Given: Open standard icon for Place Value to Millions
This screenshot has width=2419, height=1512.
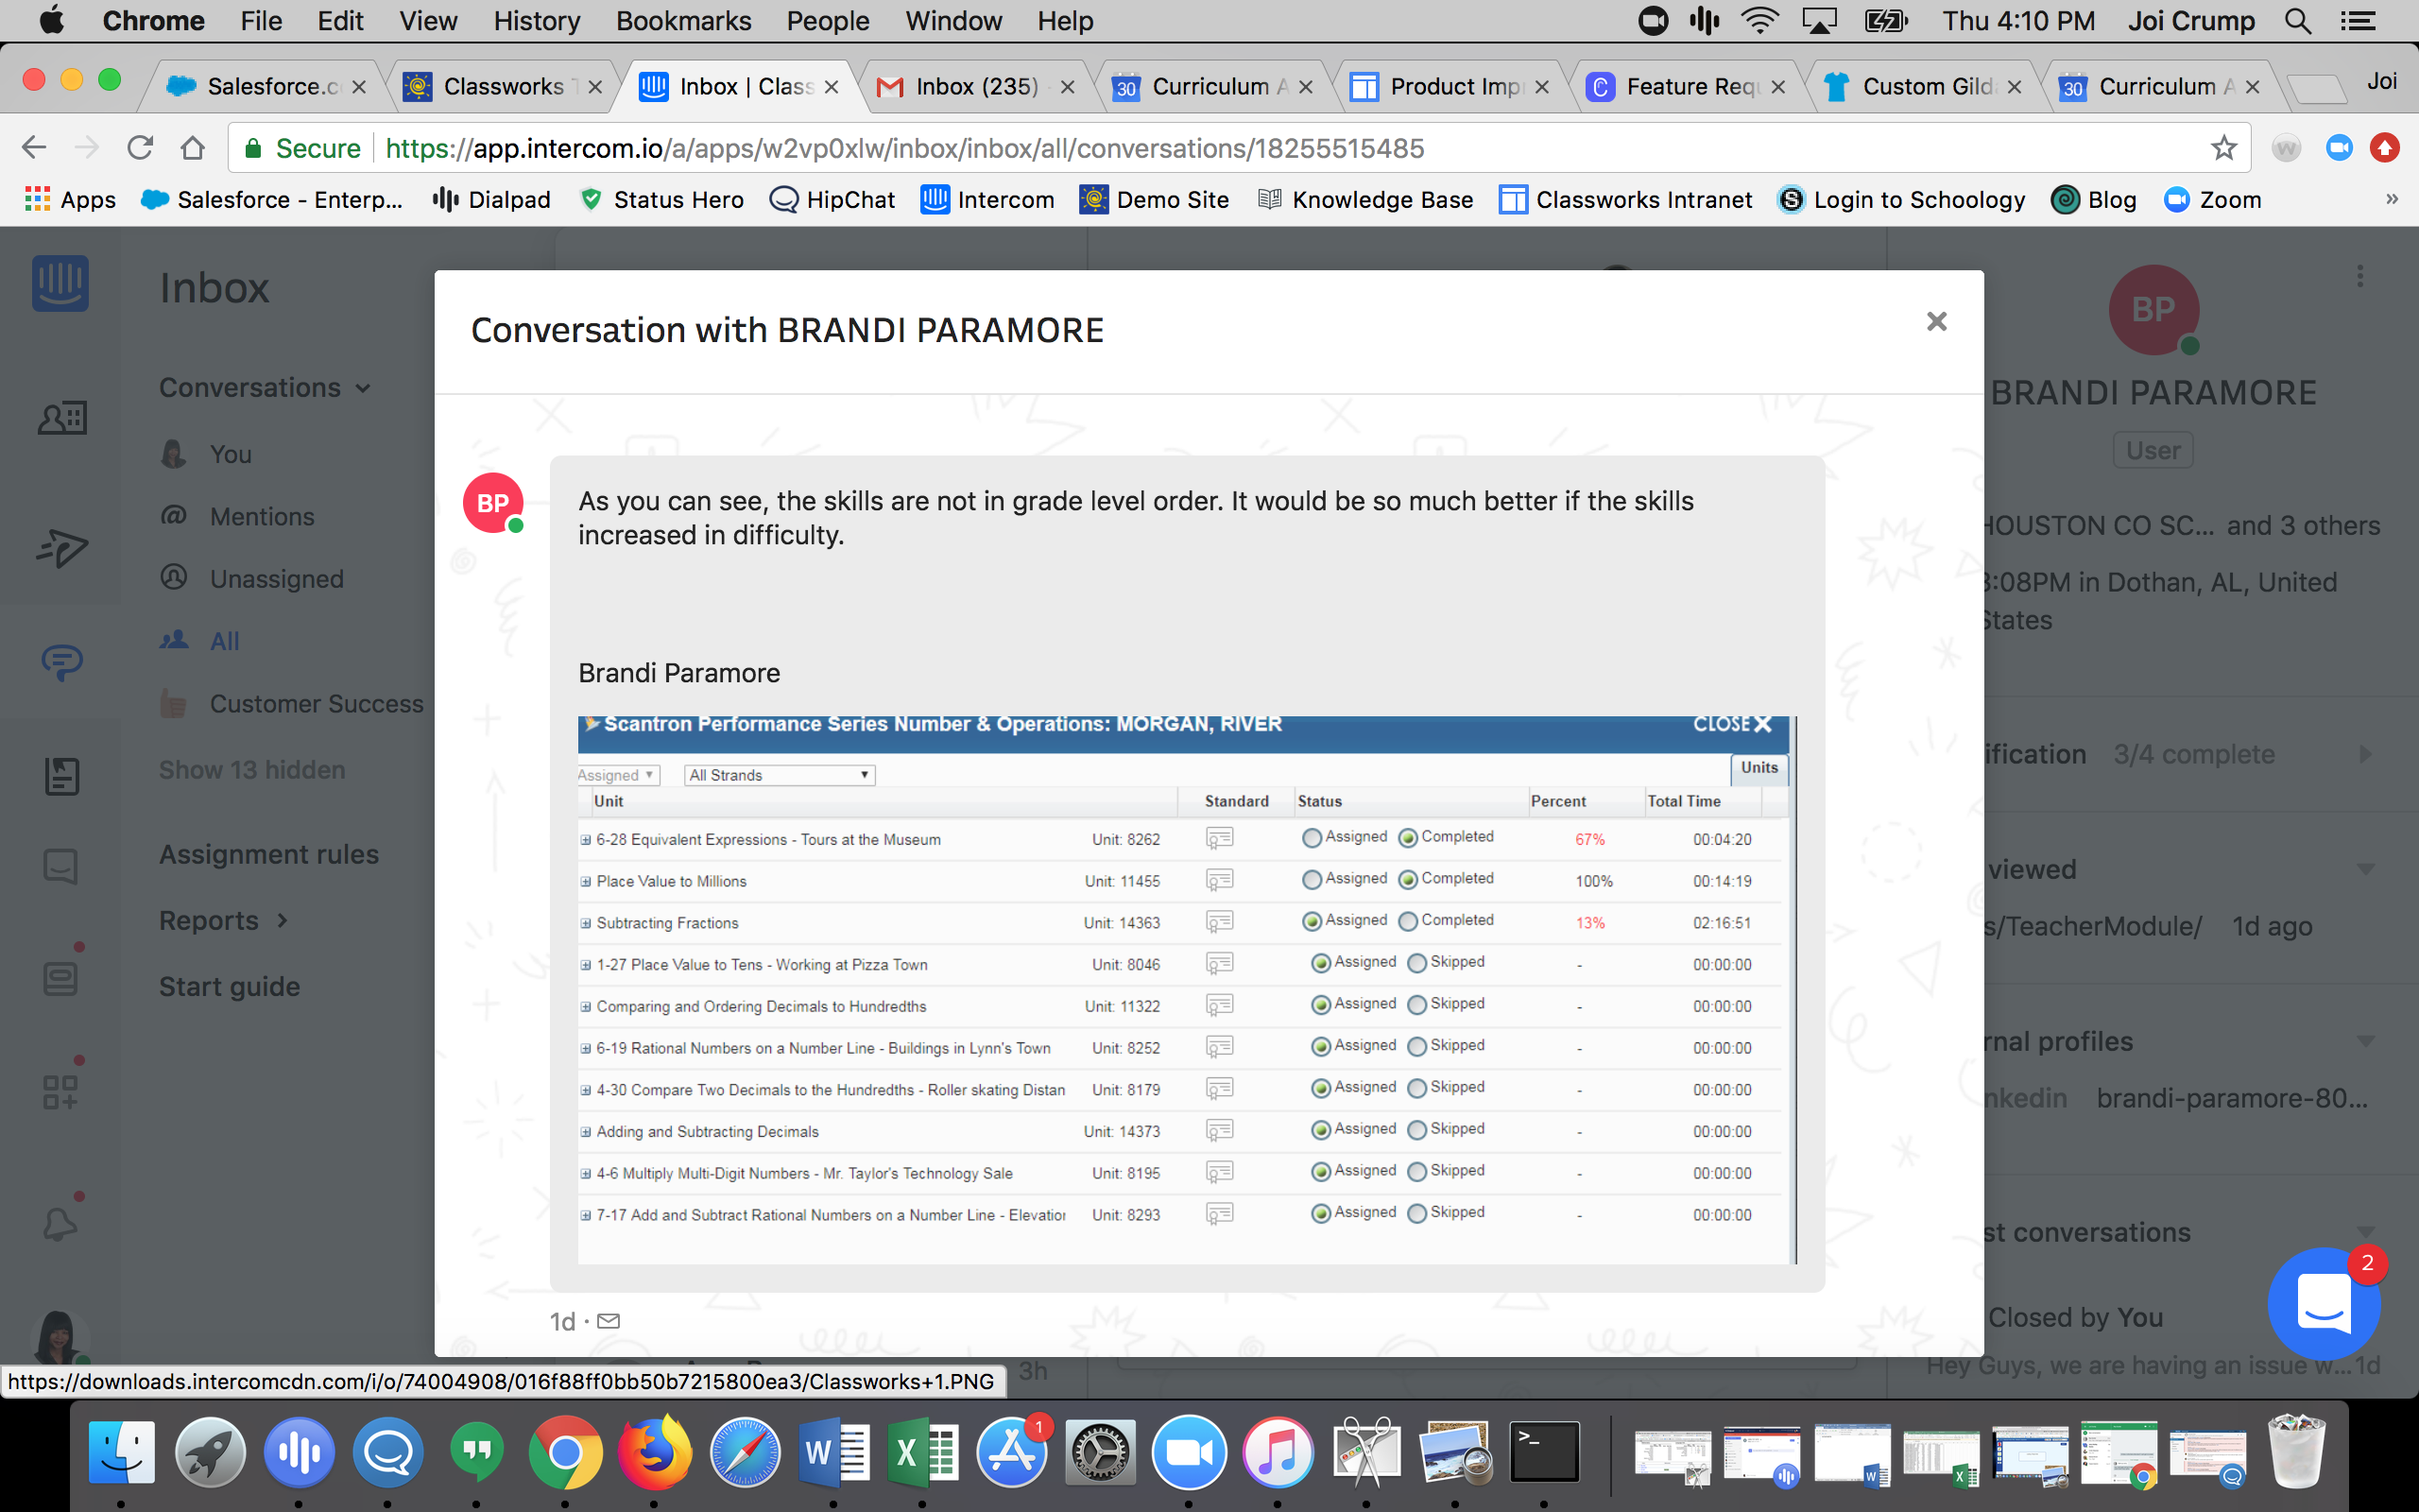Looking at the screenshot, I should (1220, 880).
